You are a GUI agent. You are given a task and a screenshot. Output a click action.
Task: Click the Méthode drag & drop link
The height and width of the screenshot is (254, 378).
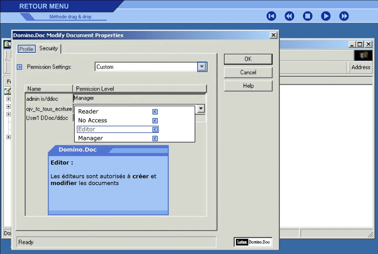click(70, 17)
